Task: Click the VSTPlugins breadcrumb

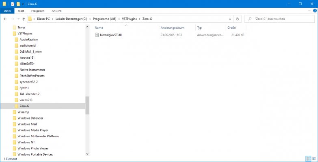Action: (130, 19)
